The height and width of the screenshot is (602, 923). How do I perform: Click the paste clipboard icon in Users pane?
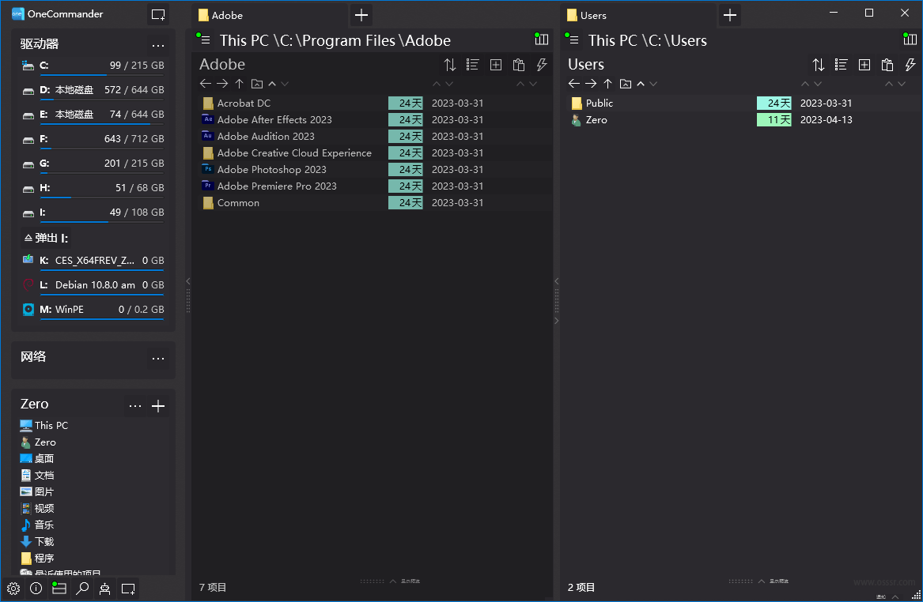pyautogui.click(x=887, y=65)
